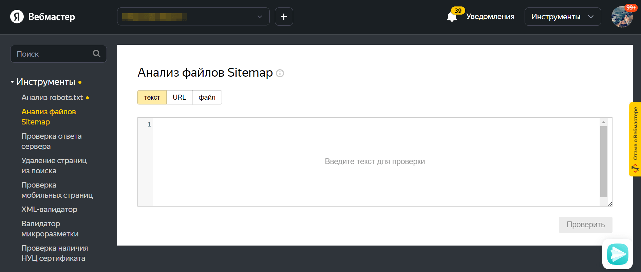Select the "текст" input mode

[152, 97]
